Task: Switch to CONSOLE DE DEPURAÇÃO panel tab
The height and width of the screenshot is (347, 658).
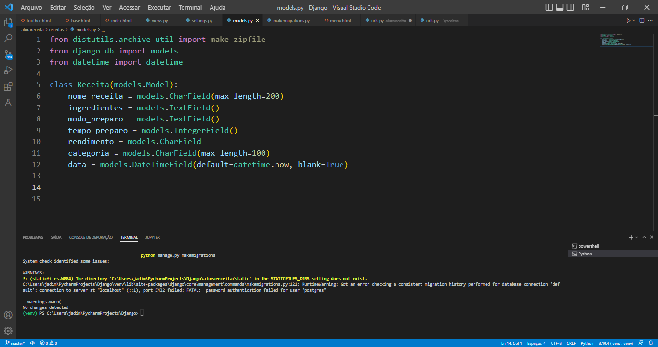Action: point(91,237)
